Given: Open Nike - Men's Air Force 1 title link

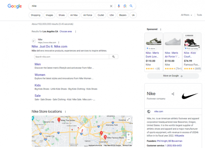Looking at the screenshot, I should [x=172, y=55].
